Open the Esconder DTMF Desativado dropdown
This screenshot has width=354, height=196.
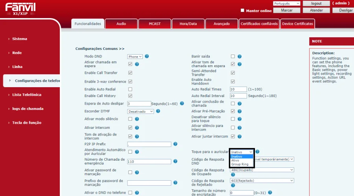[x=140, y=112]
